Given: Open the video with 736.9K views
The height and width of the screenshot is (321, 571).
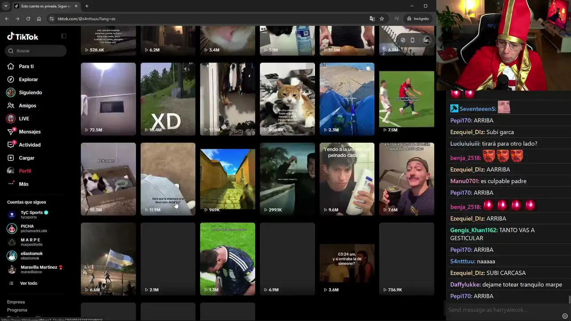Looking at the screenshot, I should pos(406,259).
